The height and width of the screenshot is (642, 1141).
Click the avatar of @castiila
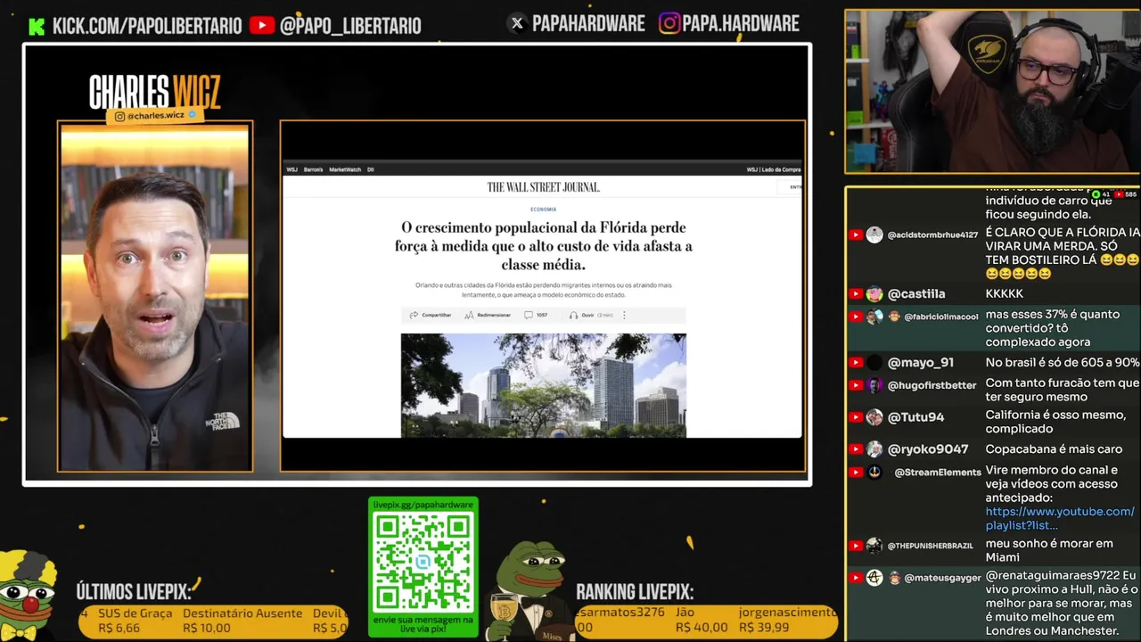(874, 294)
